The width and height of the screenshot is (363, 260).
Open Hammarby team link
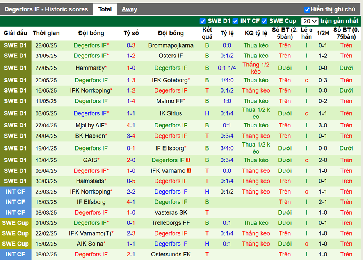pyautogui.click(x=90, y=68)
